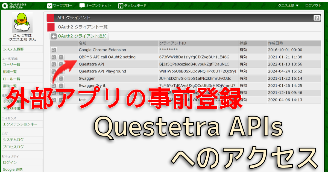This screenshot has height=172, width=328.
Task: Open detail view for Questetra API row
Action: [54, 64]
